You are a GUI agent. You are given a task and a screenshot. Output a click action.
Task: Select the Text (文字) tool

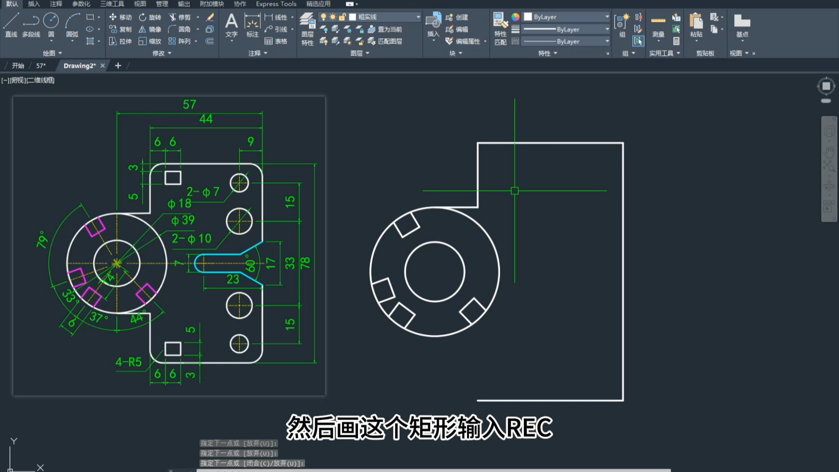pyautogui.click(x=231, y=25)
